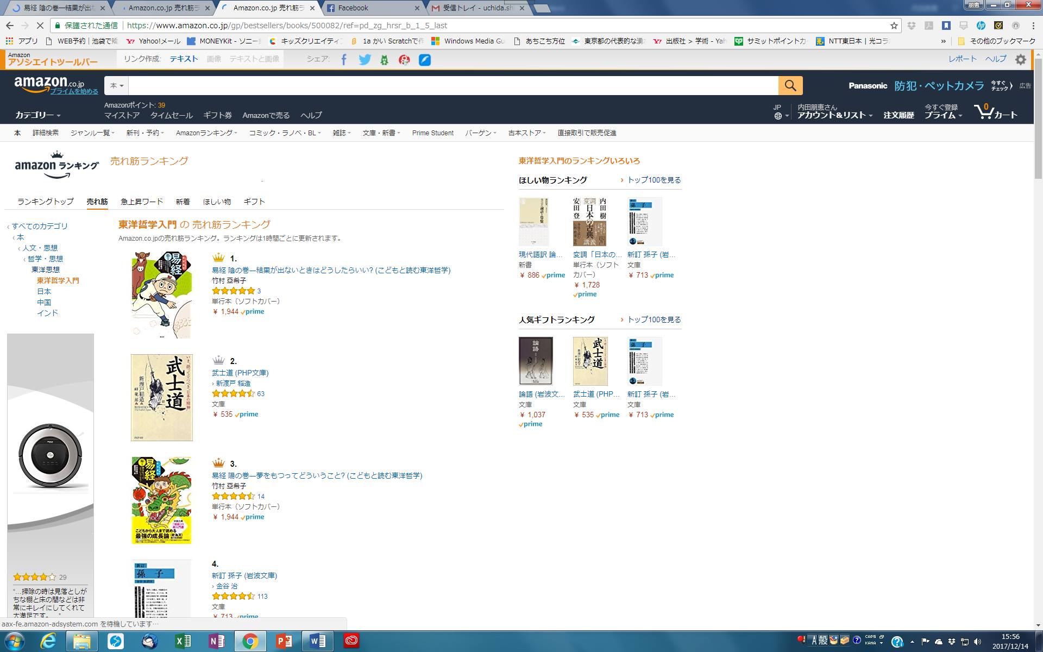This screenshot has height=652, width=1043.
Task: Open the 易経 陽の巻 dragon cover thumbnail
Action: 162,500
